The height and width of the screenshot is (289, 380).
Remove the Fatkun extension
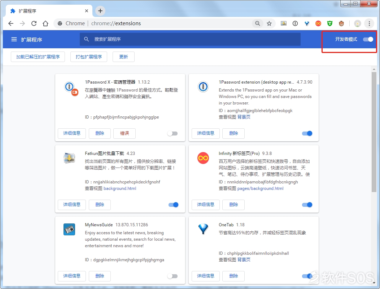tap(100, 205)
